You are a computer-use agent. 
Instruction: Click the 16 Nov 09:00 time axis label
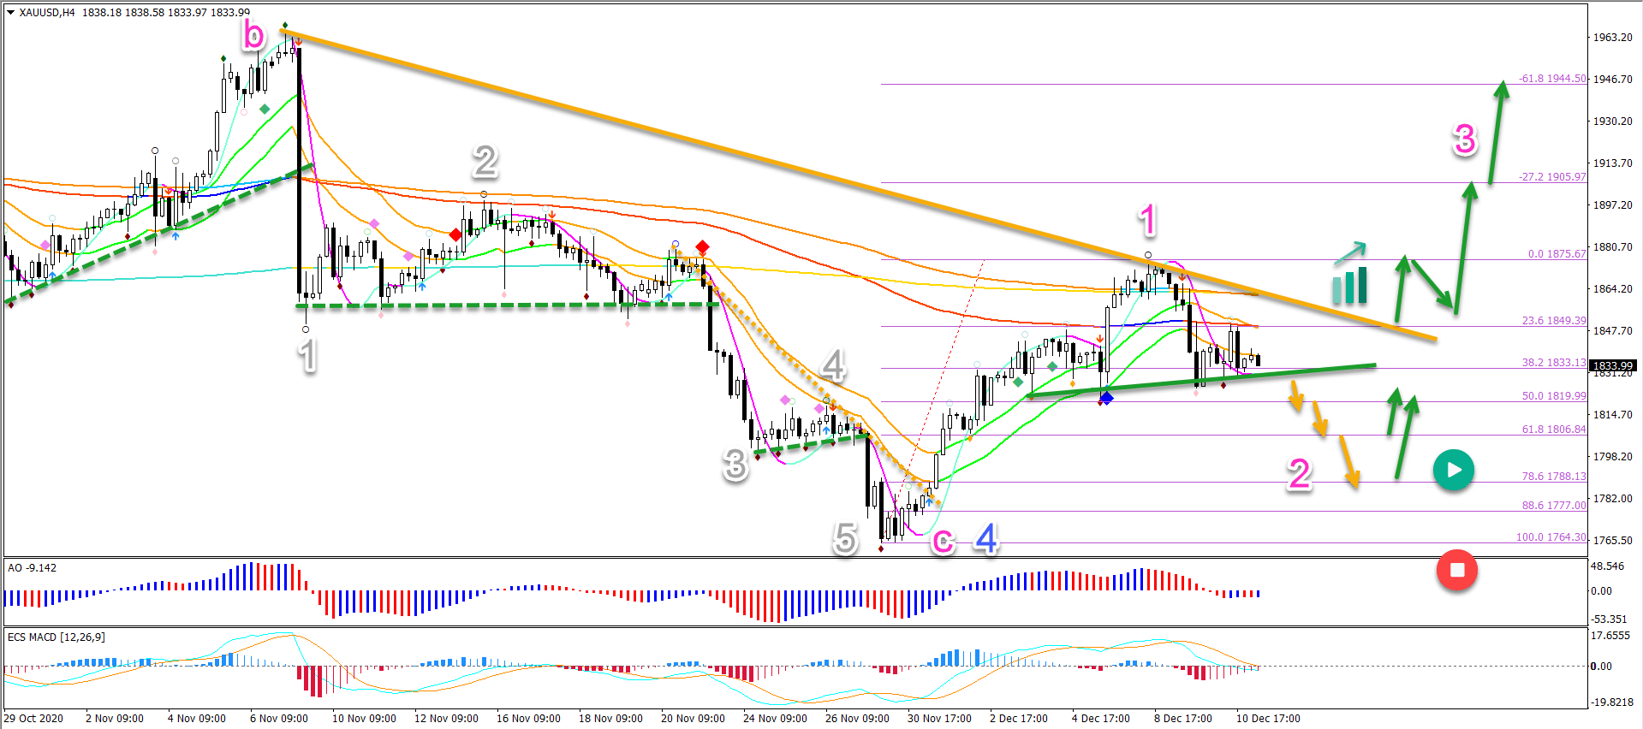528,719
